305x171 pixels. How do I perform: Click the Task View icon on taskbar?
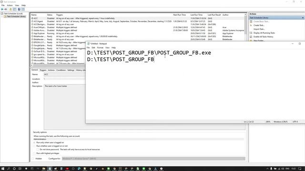click(x=20, y=169)
